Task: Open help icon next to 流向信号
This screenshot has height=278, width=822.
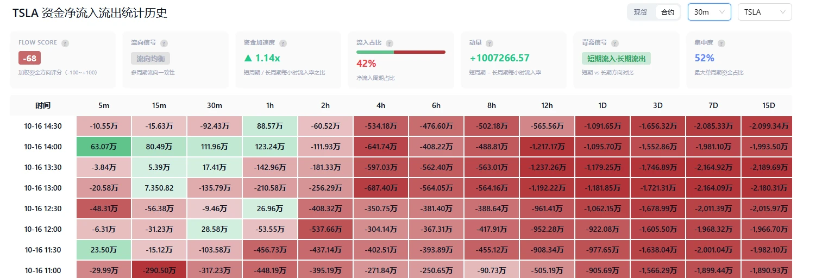Action: (x=164, y=43)
